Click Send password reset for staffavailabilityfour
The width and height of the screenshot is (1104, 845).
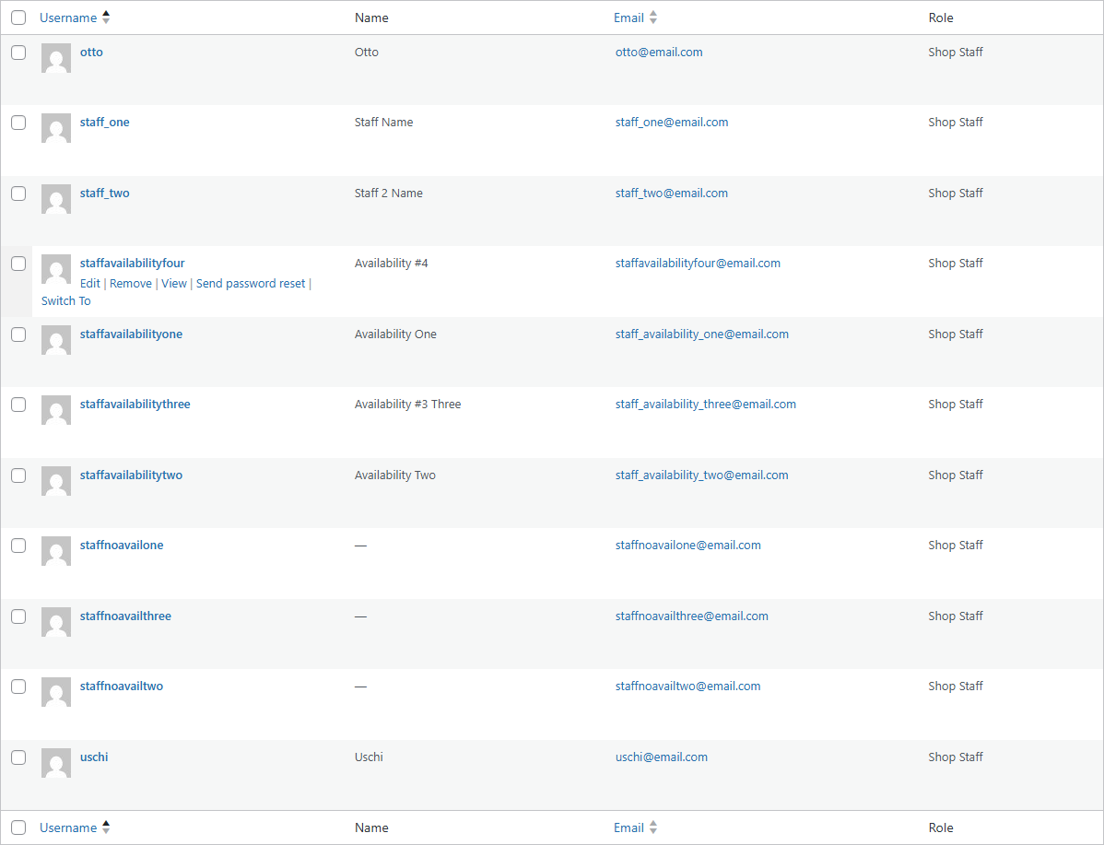pos(251,283)
